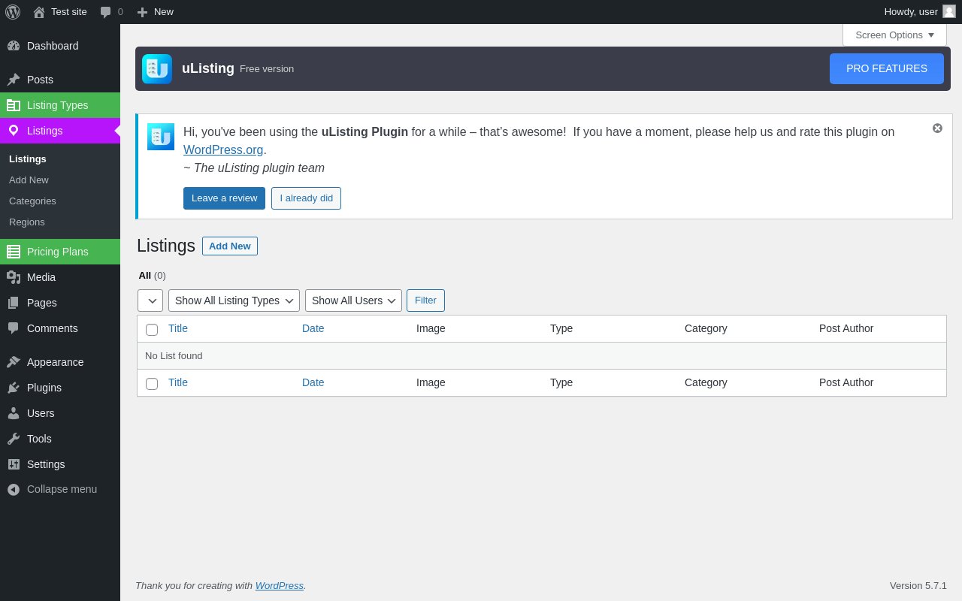Screen dimensions: 962x601
Task: Click the Appearance brush icon
Action: coord(14,362)
